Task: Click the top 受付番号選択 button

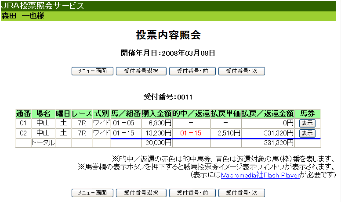Action: (141, 71)
